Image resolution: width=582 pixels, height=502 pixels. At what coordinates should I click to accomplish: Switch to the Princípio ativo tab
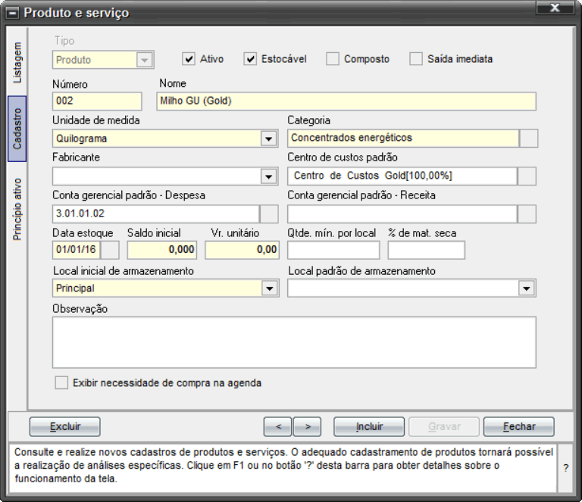point(17,210)
